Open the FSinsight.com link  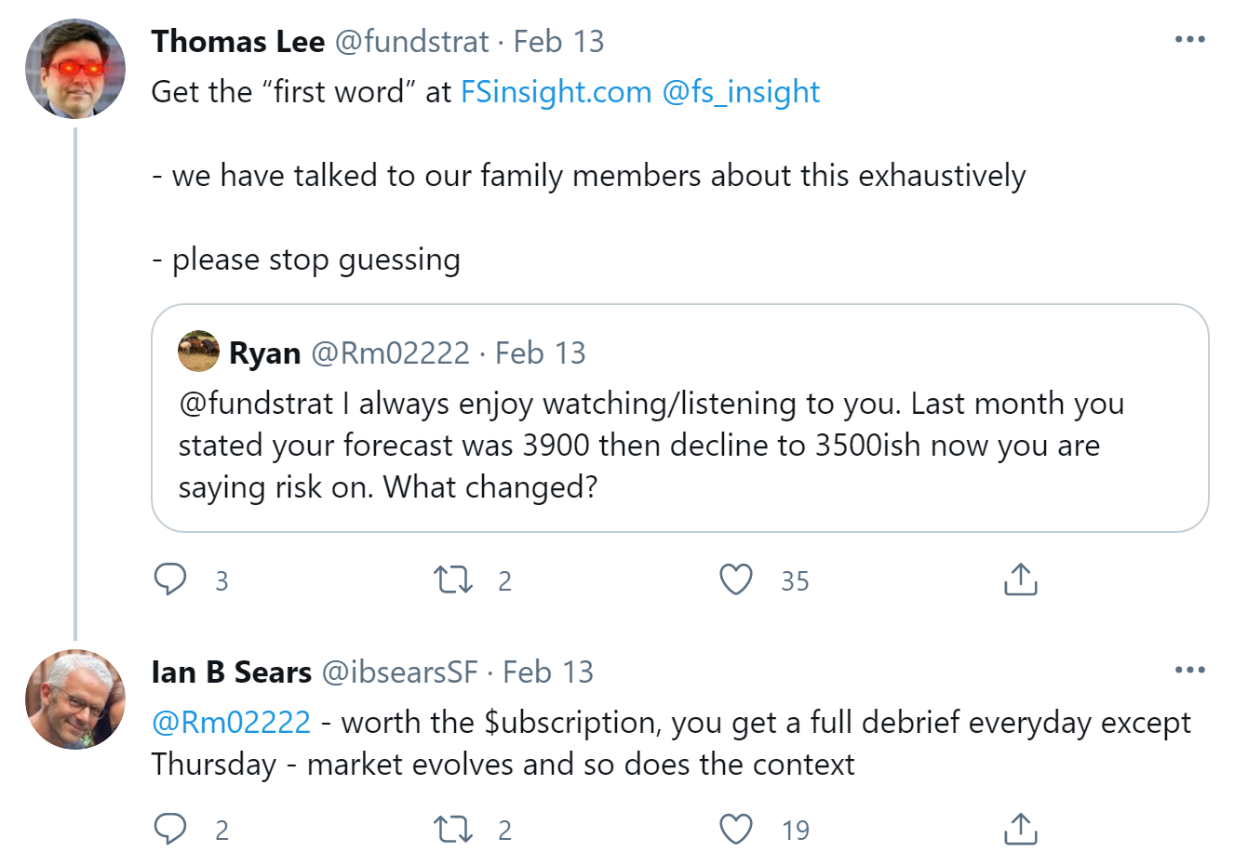[x=556, y=92]
